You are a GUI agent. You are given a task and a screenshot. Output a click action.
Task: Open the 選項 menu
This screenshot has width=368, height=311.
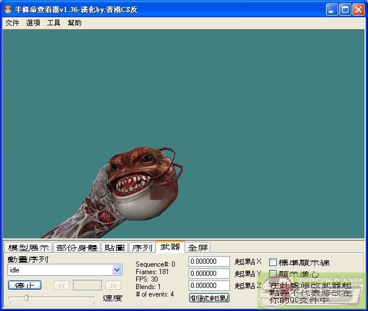[33, 23]
